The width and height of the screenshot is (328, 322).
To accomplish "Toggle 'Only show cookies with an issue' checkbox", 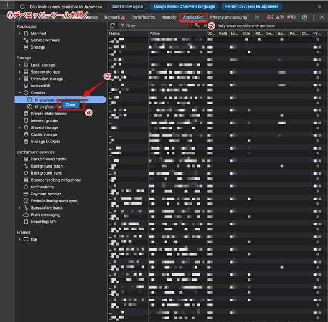I will point(212,26).
